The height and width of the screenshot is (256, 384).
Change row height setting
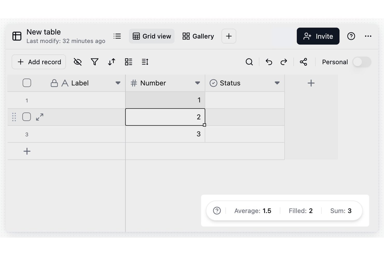pyautogui.click(x=145, y=62)
